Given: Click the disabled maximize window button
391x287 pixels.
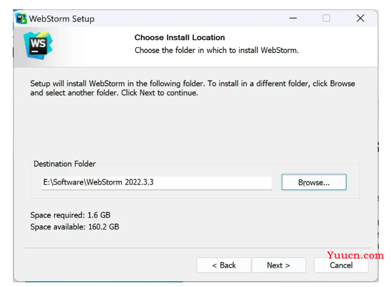Looking at the screenshot, I should [326, 18].
